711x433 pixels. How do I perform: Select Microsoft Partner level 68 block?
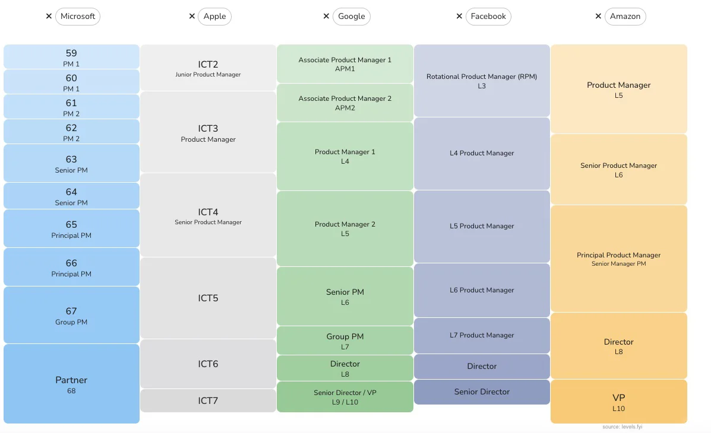pyautogui.click(x=71, y=384)
